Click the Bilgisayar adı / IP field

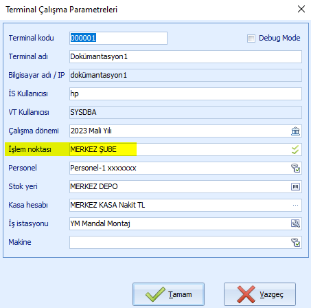pyautogui.click(x=185, y=75)
